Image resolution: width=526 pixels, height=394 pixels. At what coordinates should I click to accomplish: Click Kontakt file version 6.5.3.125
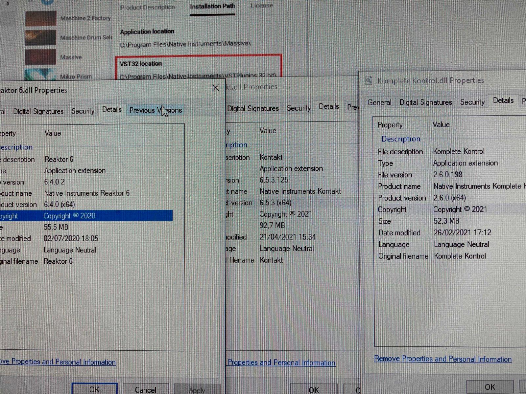(x=274, y=180)
